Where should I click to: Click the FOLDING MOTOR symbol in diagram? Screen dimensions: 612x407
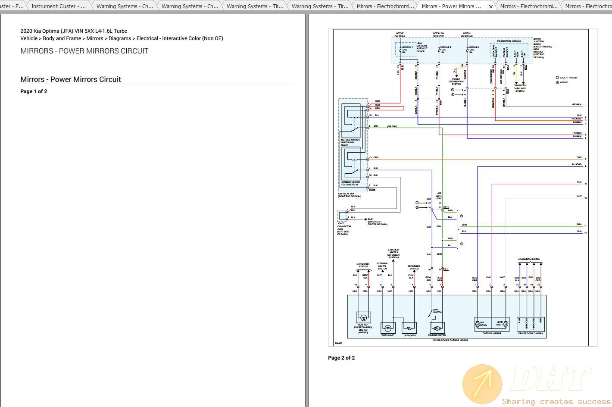click(437, 328)
